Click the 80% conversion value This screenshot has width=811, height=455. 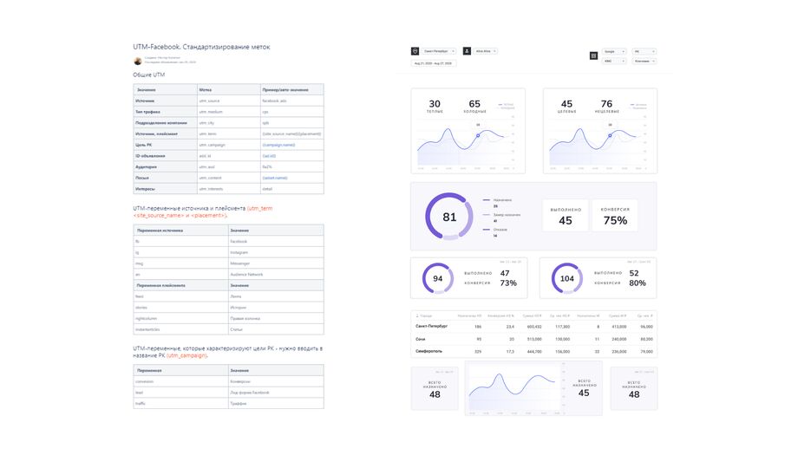pos(638,283)
